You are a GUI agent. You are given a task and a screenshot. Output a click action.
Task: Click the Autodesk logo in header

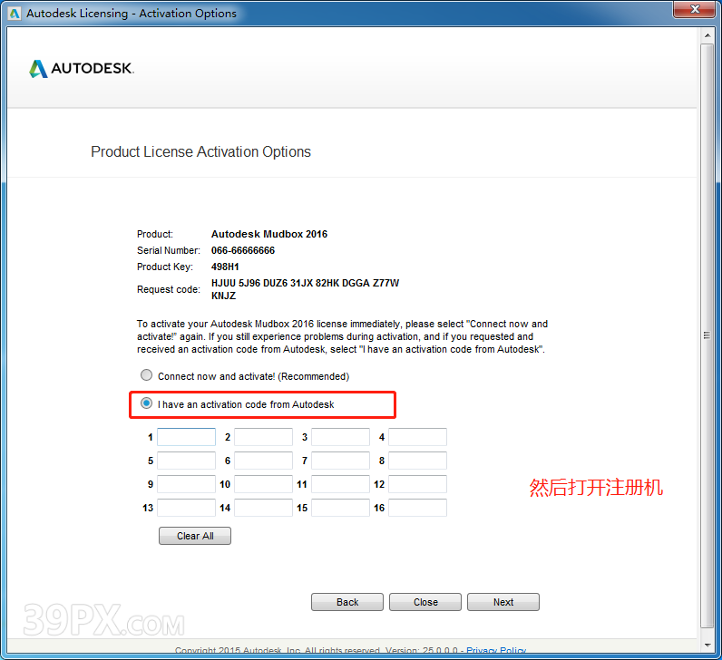[x=82, y=69]
